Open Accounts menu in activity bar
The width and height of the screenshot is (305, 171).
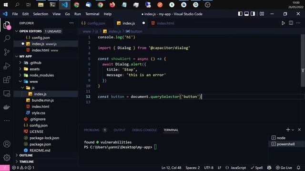click(x=7, y=144)
